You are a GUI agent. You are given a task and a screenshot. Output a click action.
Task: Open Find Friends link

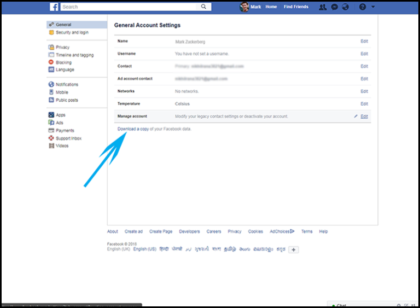coord(296,7)
